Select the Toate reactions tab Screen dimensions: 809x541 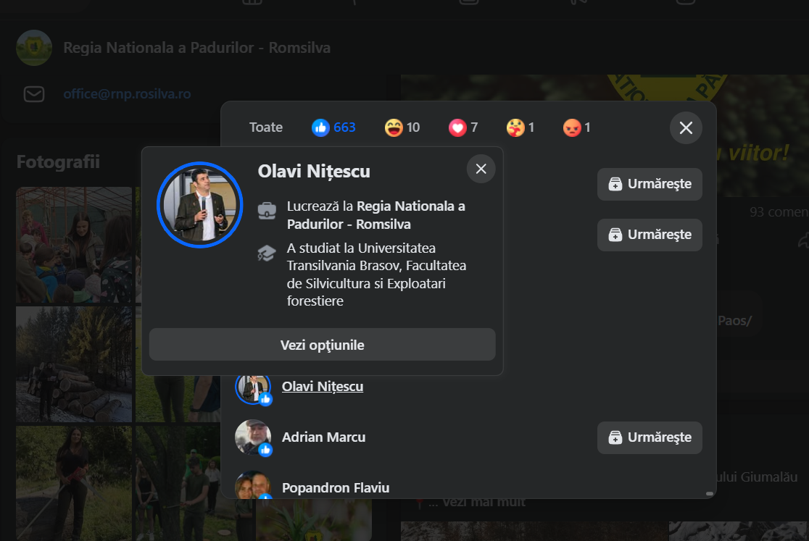click(x=266, y=127)
